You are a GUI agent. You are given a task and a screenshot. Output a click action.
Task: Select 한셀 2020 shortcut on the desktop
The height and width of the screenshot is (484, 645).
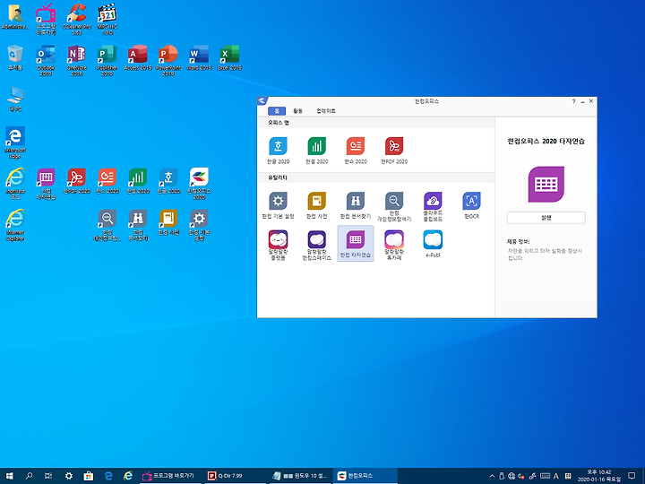pyautogui.click(x=138, y=181)
